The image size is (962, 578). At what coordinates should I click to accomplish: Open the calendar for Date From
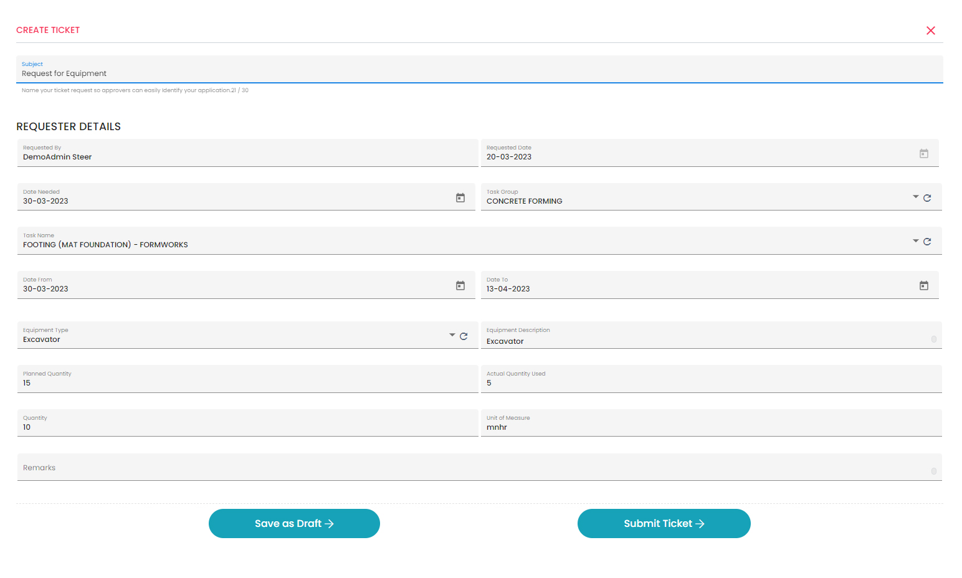460,285
